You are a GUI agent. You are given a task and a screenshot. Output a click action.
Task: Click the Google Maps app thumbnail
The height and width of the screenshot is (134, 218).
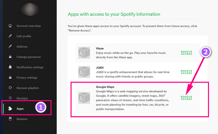coord(83,97)
